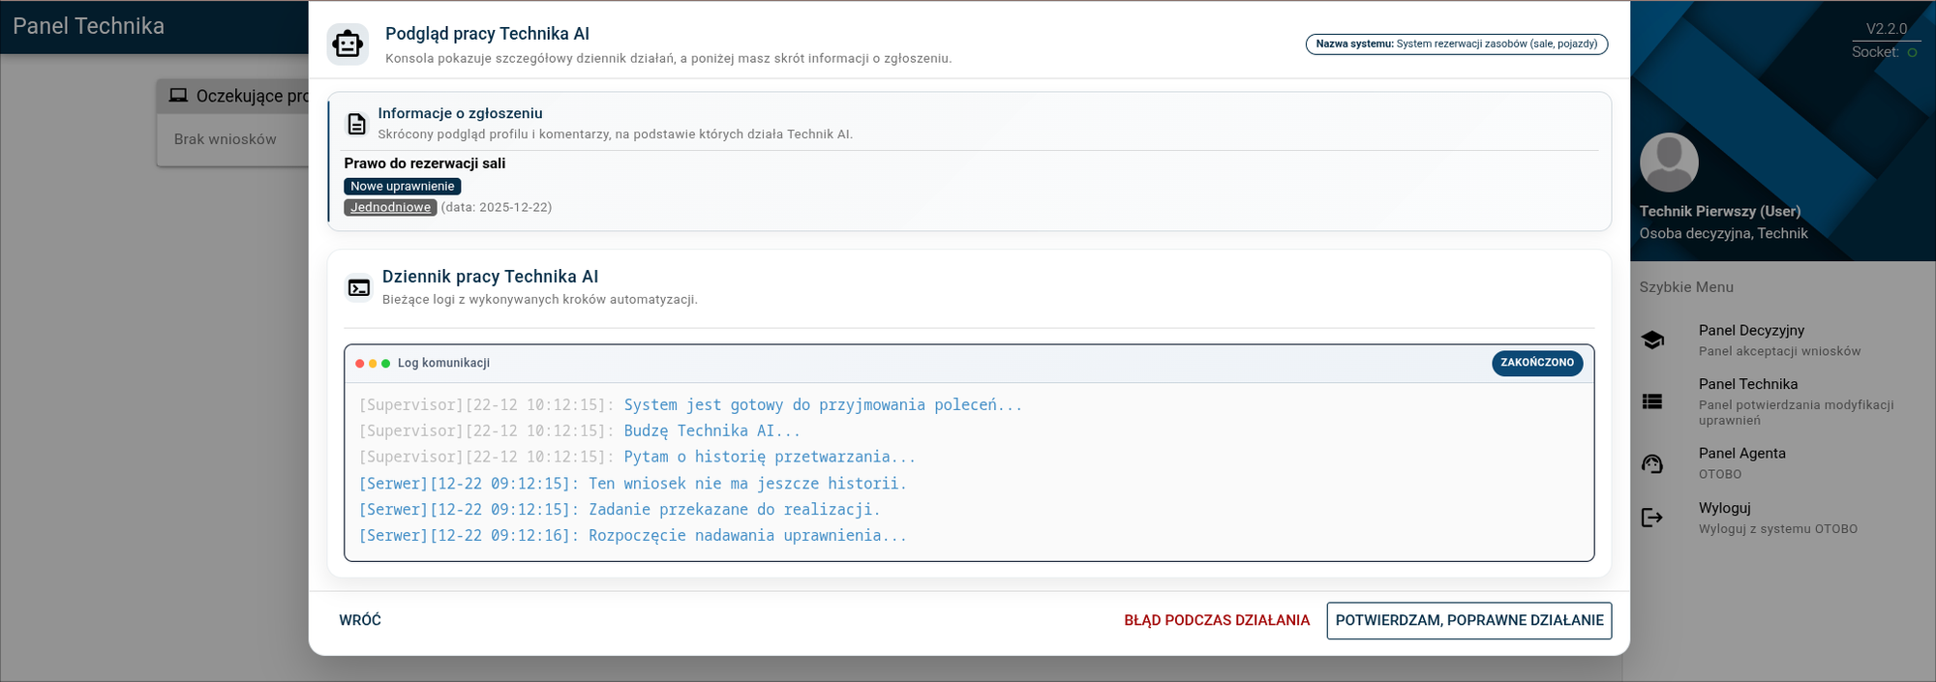Screen dimensions: 1936x682
Task: Click the document icon beside Informacje o zgłoszeniu
Action: pyautogui.click(x=356, y=124)
